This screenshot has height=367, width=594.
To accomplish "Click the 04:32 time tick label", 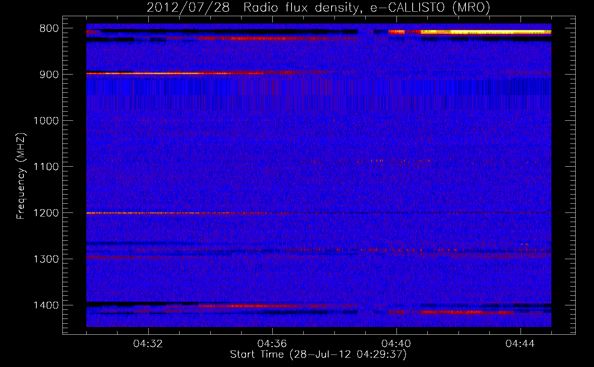I will [148, 344].
